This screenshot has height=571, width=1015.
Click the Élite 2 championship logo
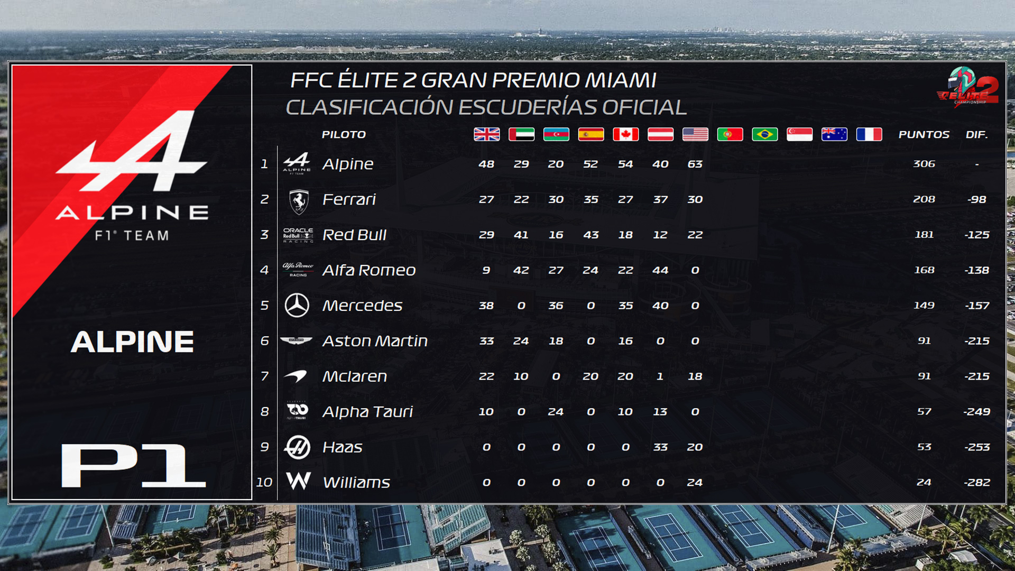coord(967,87)
